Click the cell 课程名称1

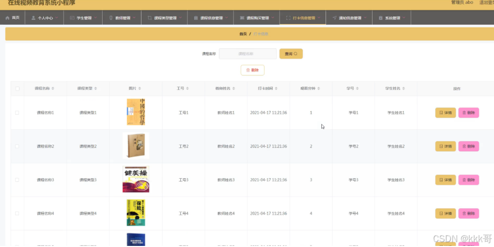[45, 112]
